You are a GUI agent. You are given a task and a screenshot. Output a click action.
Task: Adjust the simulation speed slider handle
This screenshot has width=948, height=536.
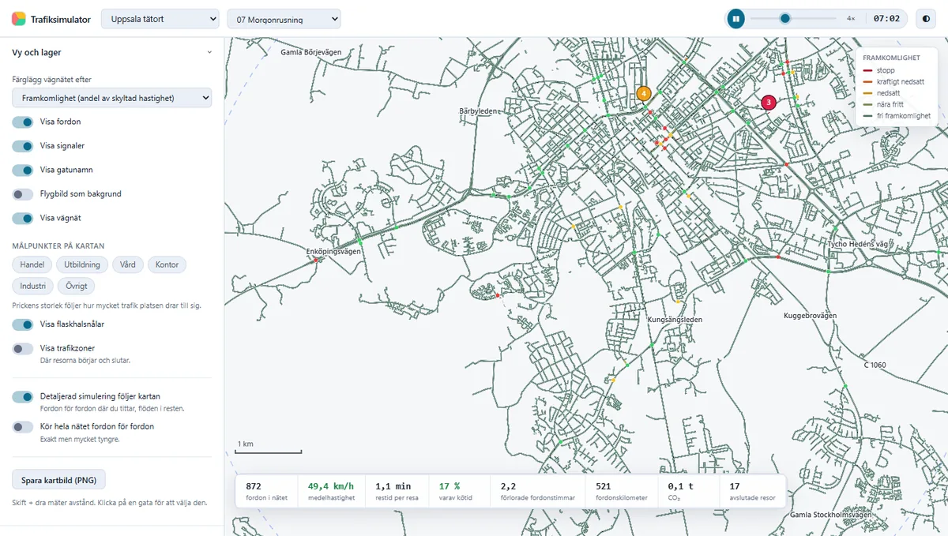tap(784, 18)
